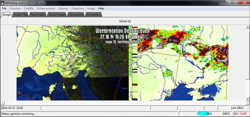Open the Projection menu
Screen dimensions: 250x117
click(78, 8)
